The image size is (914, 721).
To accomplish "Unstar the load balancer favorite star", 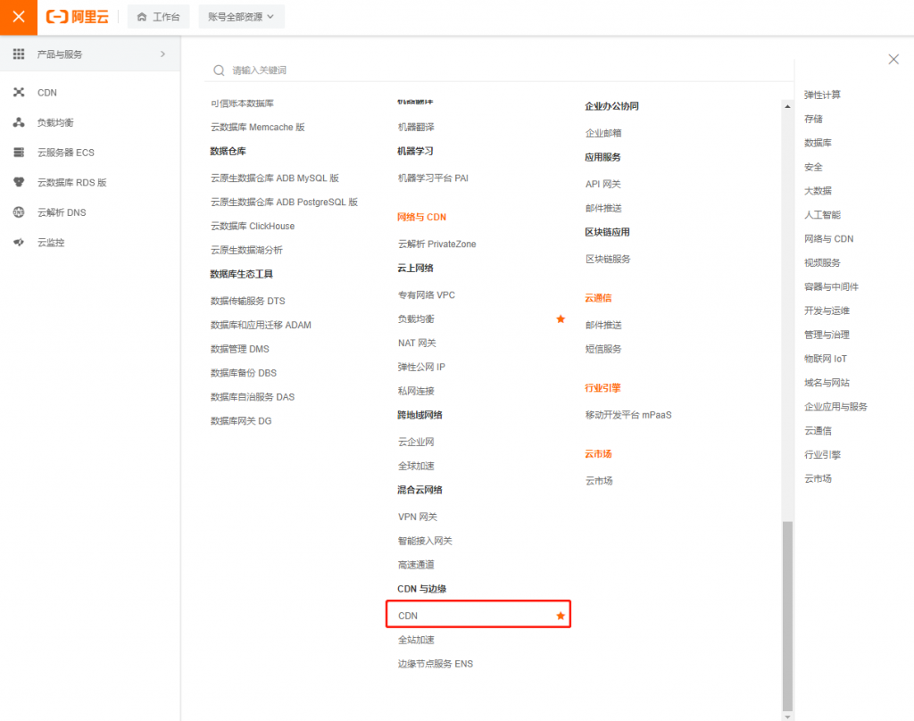I will click(x=561, y=319).
